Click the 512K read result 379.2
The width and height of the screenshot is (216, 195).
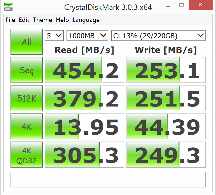click(85, 98)
